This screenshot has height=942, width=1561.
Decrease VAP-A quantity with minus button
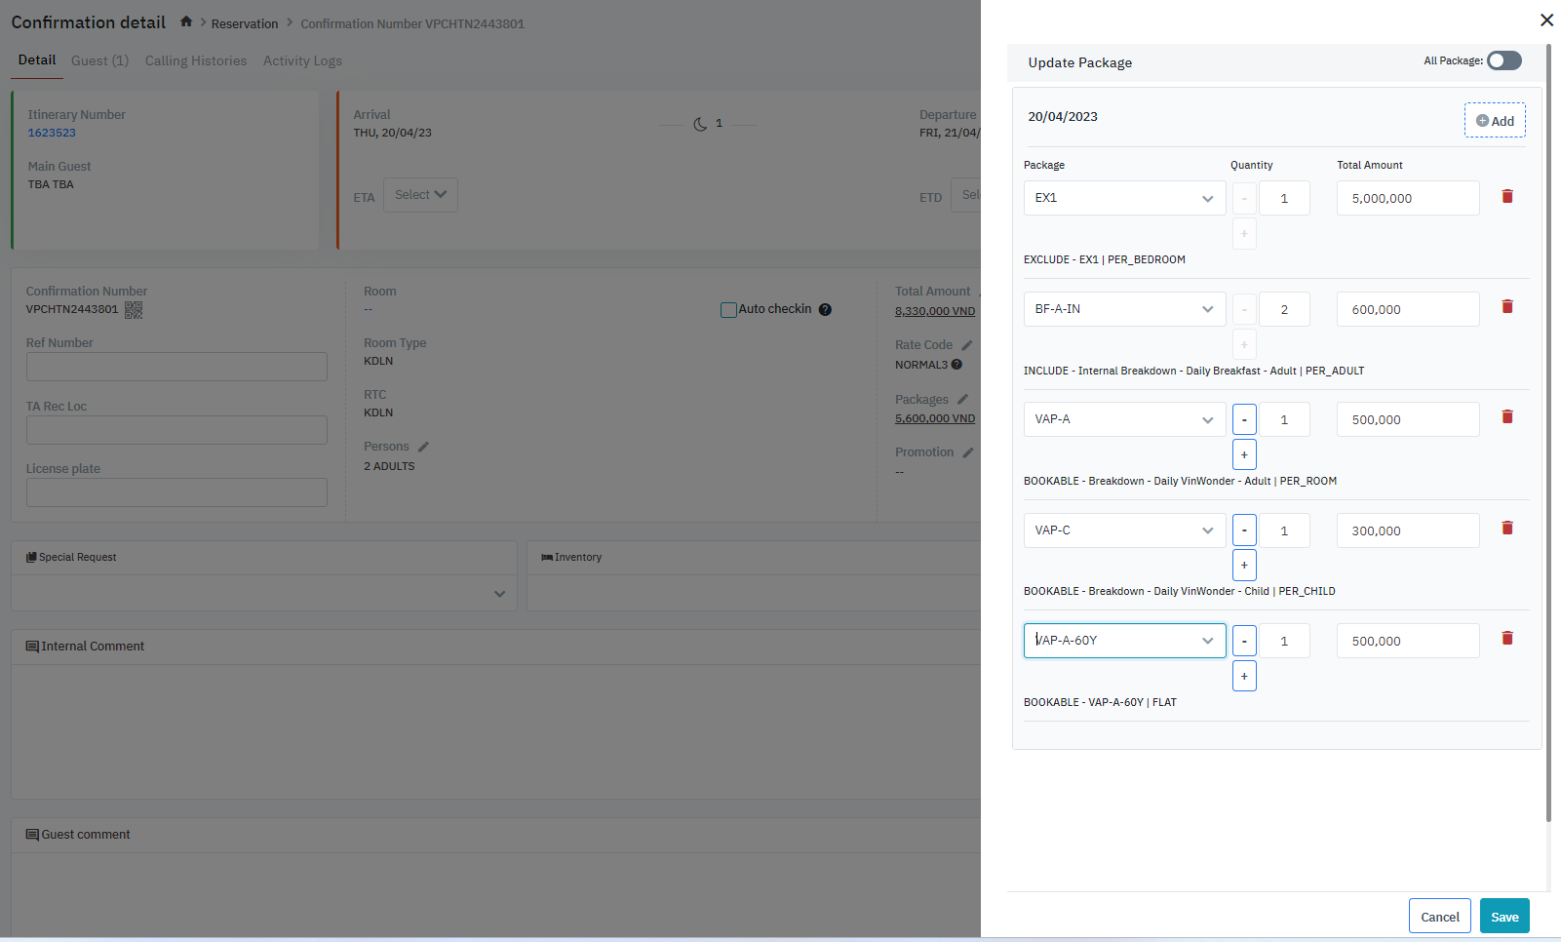click(1244, 420)
